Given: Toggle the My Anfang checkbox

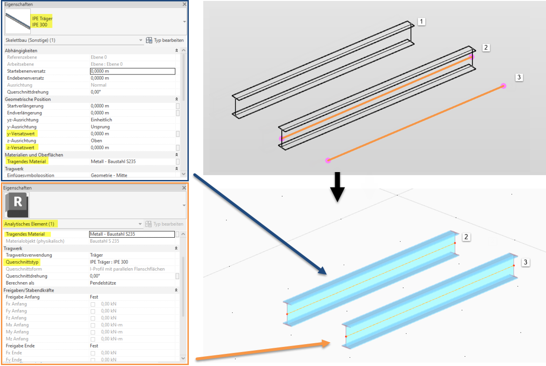Looking at the screenshot, I should click(93, 332).
